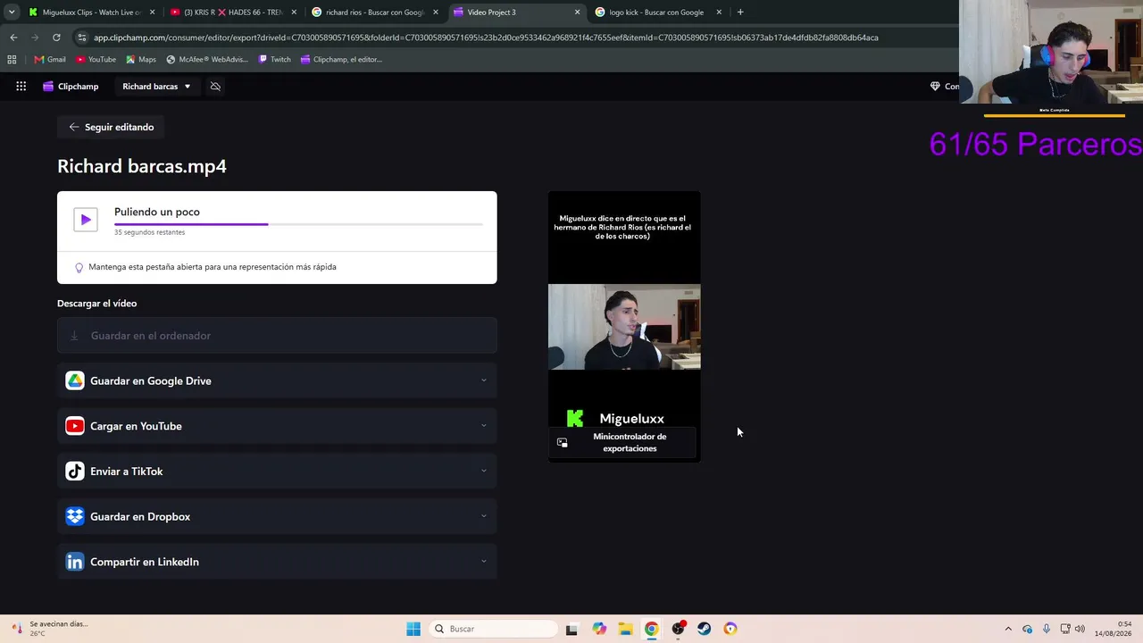Screen dimensions: 1143x643
Task: Open the Richard barcas project dropdown
Action: [x=156, y=87]
